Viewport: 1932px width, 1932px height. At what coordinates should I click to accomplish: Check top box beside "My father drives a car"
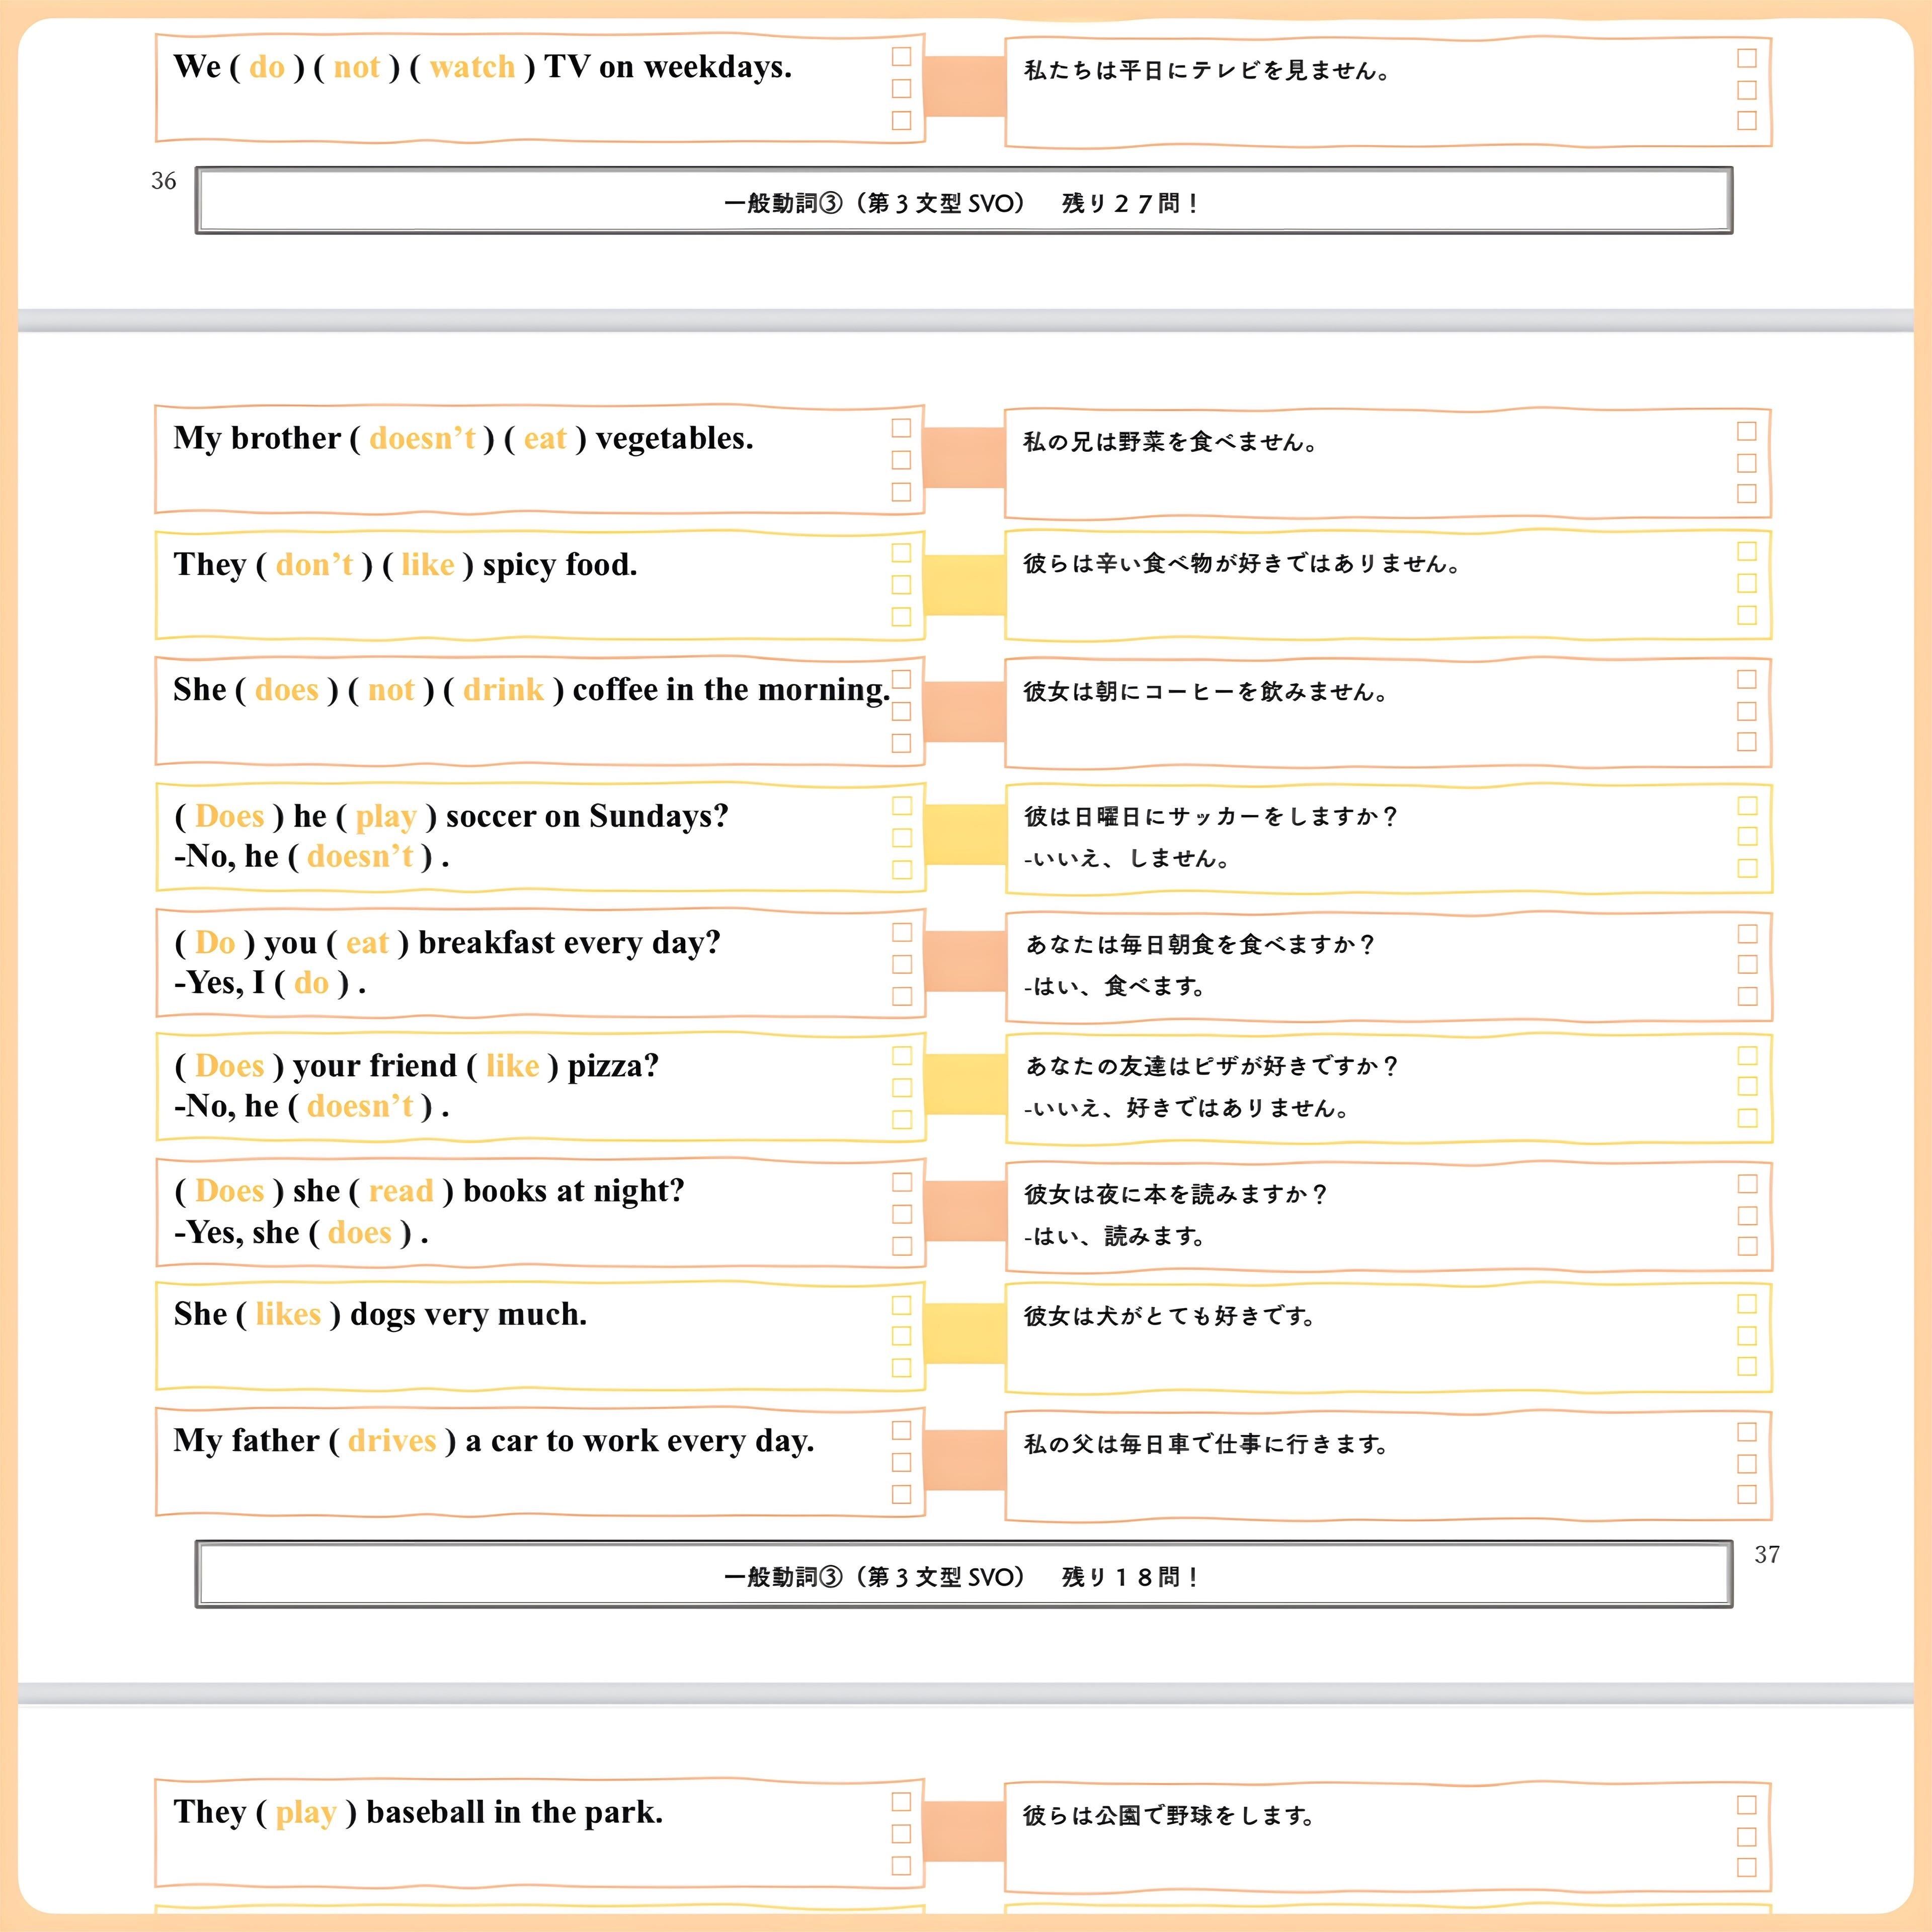(901, 1430)
